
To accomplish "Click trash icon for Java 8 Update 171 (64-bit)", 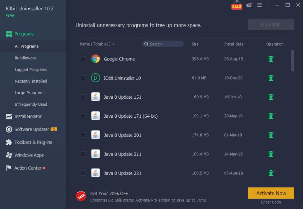I will (x=271, y=116).
